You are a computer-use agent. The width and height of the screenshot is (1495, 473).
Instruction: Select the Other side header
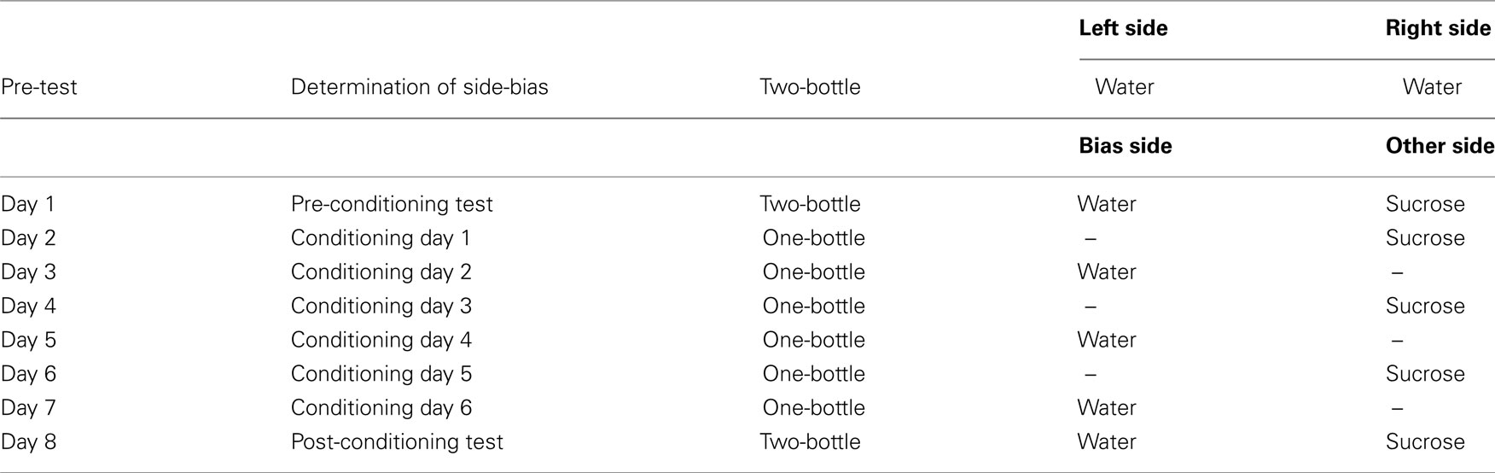tap(1440, 146)
